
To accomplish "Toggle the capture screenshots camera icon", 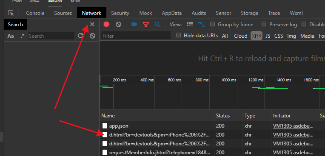I will [134, 25].
